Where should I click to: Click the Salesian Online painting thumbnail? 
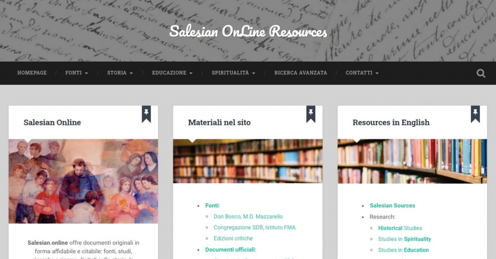(x=83, y=181)
